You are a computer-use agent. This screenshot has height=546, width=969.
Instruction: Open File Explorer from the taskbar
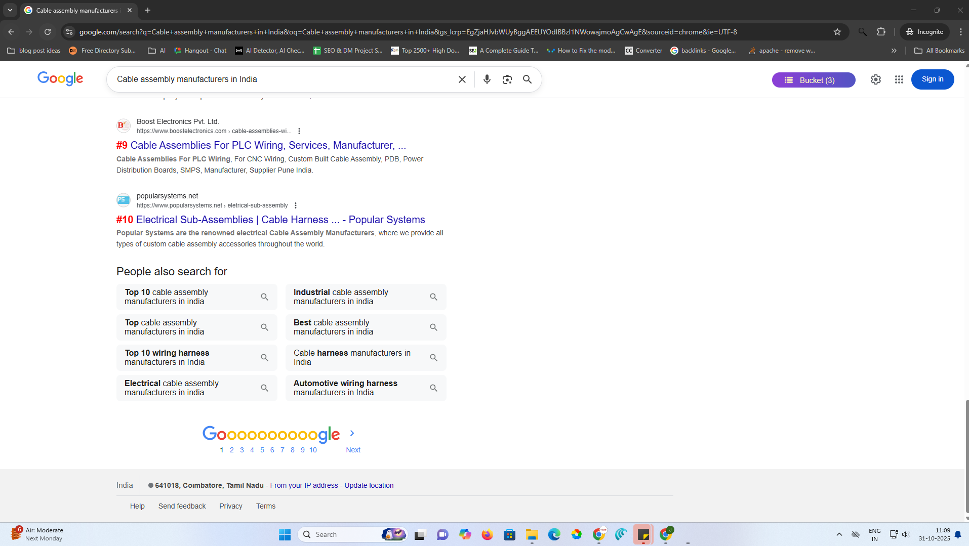click(532, 534)
